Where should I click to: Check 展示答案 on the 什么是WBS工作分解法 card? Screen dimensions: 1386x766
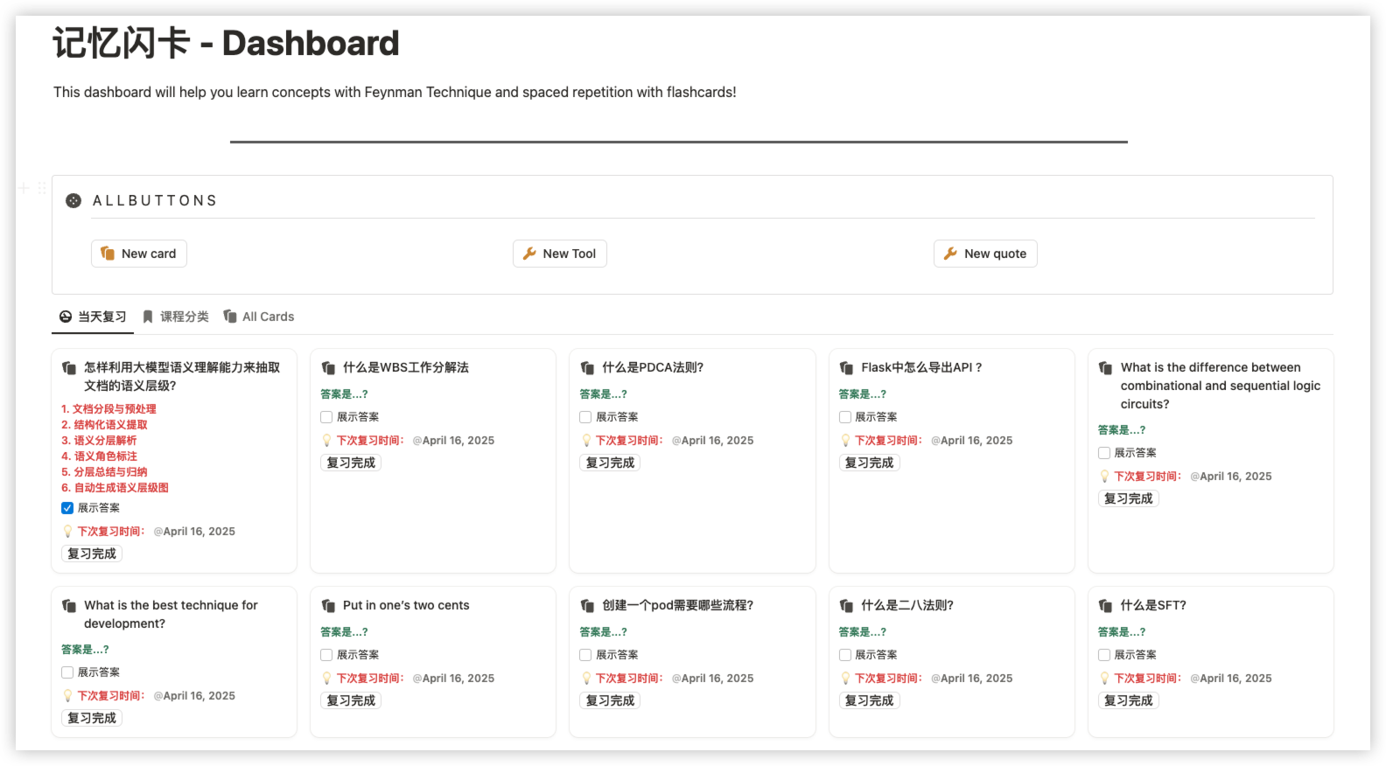326,417
